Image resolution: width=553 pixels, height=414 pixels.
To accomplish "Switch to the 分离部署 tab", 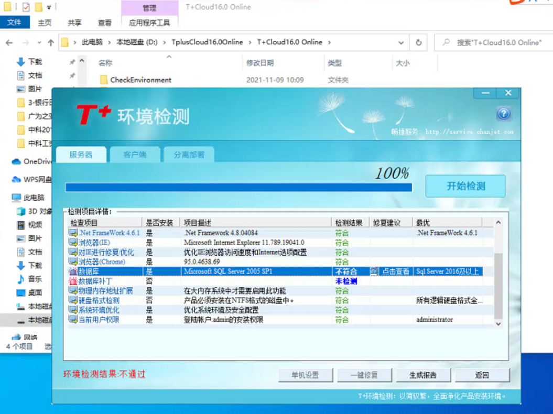I will tap(189, 155).
